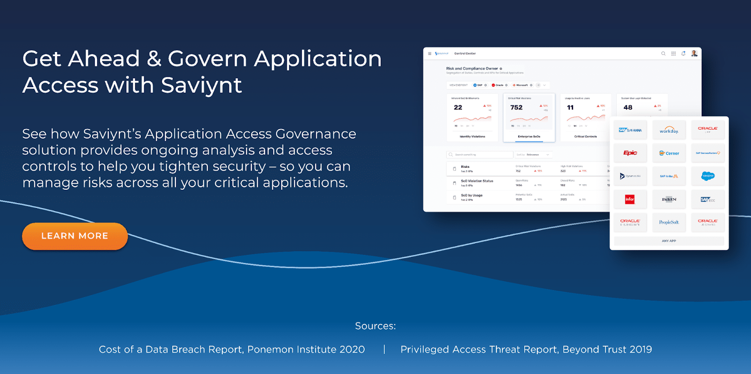Click the 752 value in Enterprise SoDs card
Viewport: 751px width, 374px height.
tap(516, 107)
